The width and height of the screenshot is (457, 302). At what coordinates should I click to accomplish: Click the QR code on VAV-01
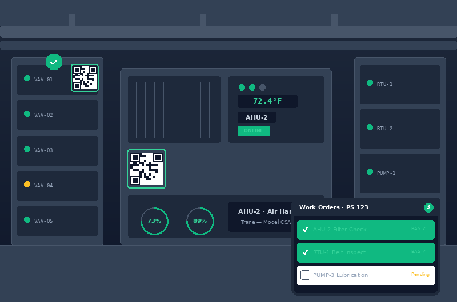coord(85,77)
